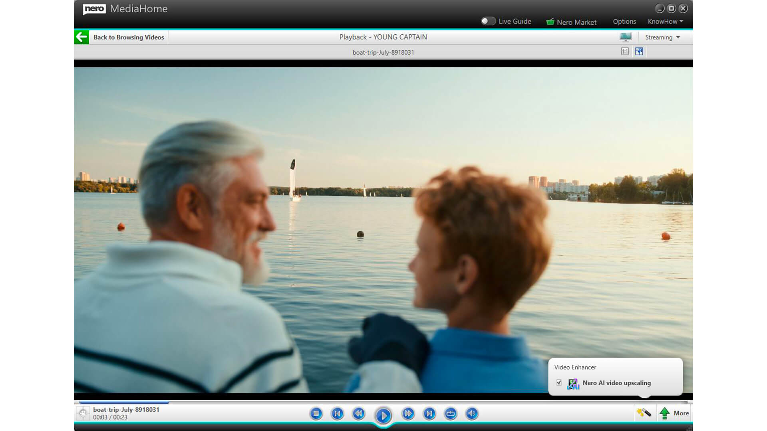
Task: Skip to previous video
Action: point(337,413)
